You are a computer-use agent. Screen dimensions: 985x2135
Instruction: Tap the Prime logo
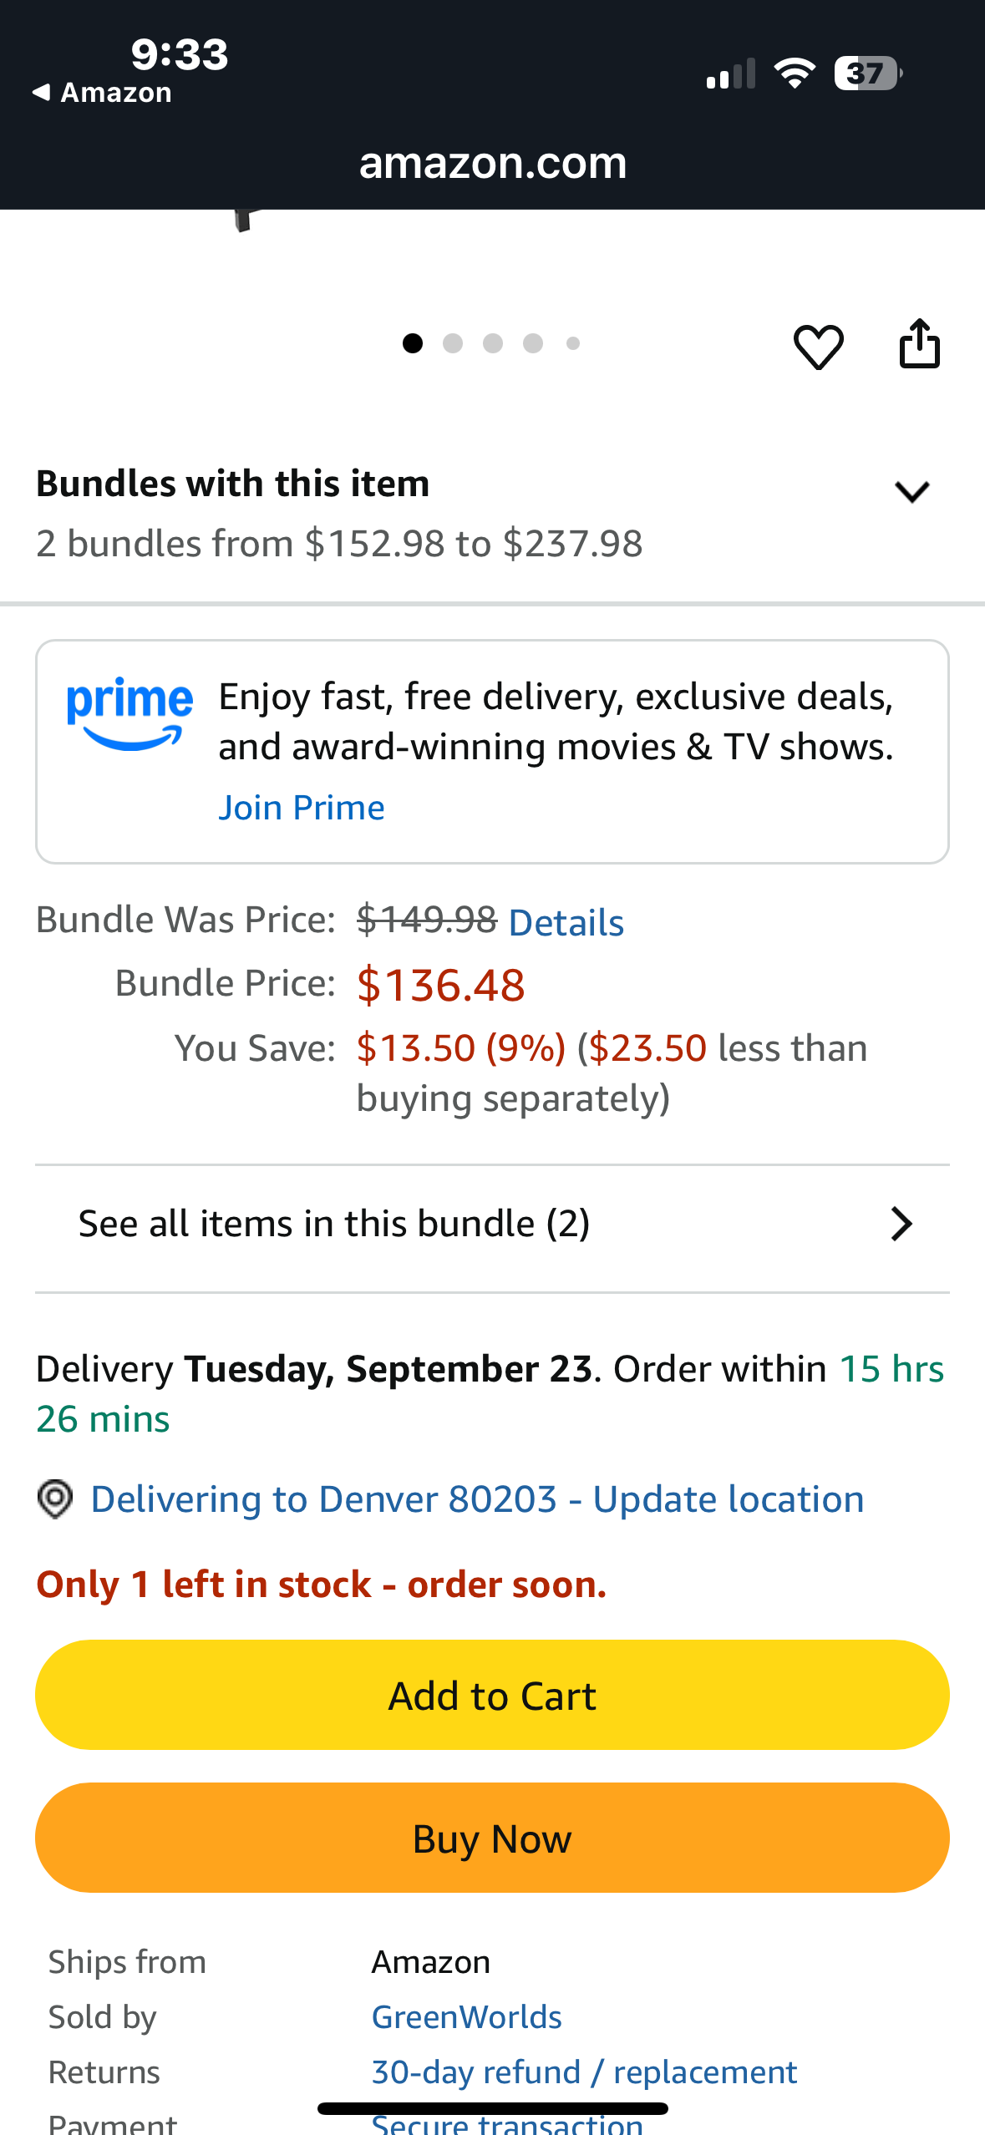point(129,713)
